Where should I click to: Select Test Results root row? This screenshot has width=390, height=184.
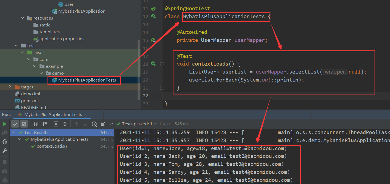click(x=62, y=132)
